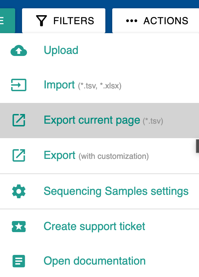Open the green hamburger menu button

(x=7, y=21)
